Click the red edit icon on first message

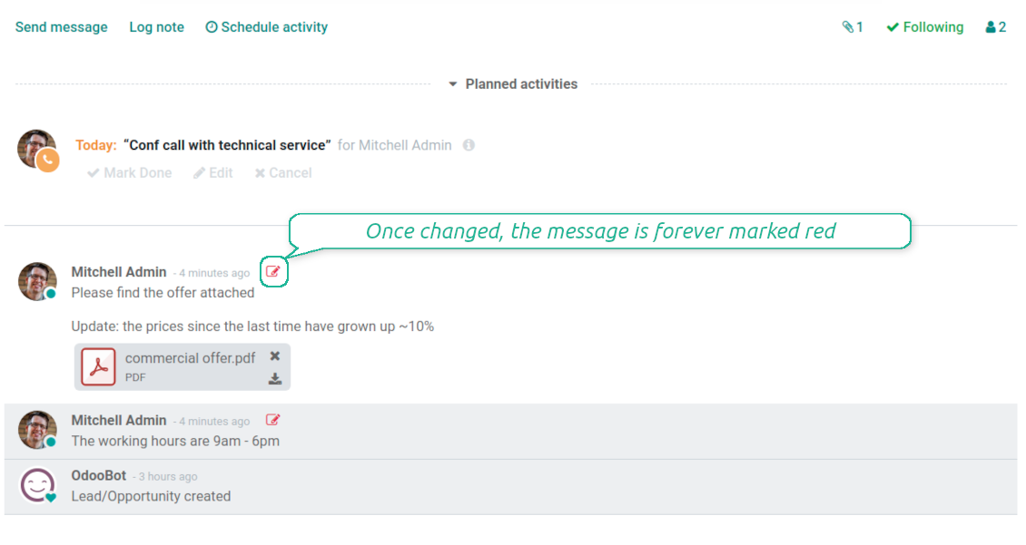(x=273, y=271)
